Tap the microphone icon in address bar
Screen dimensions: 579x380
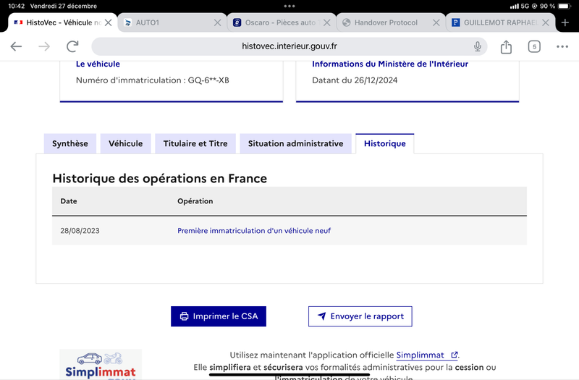click(x=478, y=46)
